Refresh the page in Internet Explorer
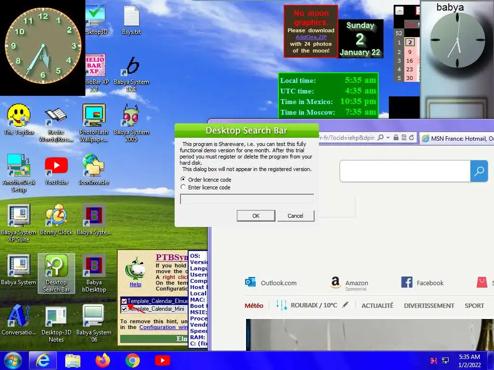This screenshot has width=494, height=370. tap(412, 137)
